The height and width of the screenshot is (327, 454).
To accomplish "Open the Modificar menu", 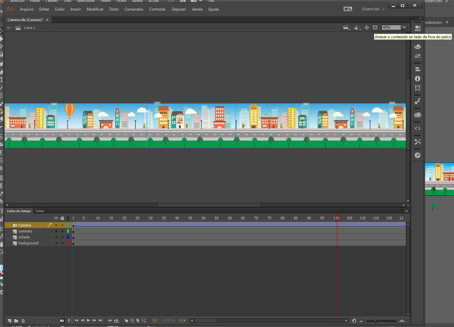I will pos(95,9).
